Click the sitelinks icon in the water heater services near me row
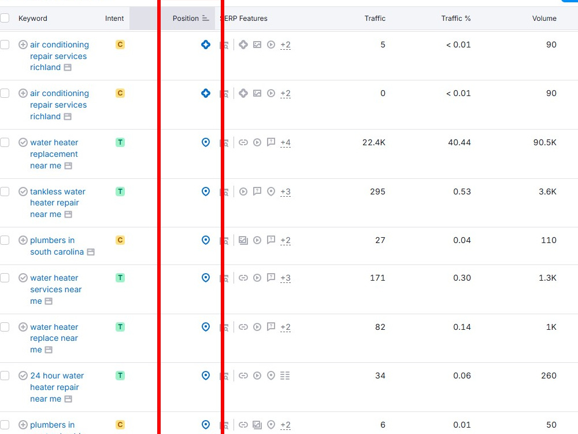The height and width of the screenshot is (434, 578). [243, 278]
